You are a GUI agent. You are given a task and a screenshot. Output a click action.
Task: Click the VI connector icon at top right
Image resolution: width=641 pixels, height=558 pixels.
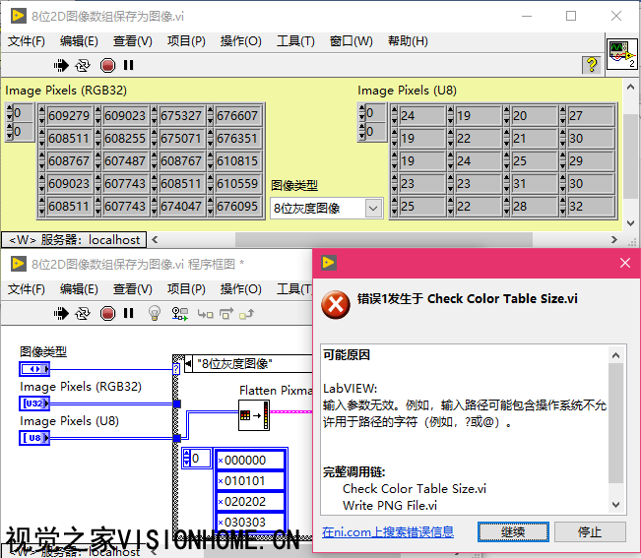tap(621, 55)
